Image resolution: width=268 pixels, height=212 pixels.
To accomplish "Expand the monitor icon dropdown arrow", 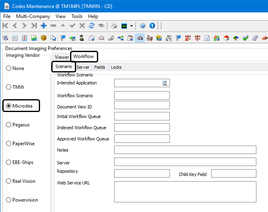I will (131, 26).
